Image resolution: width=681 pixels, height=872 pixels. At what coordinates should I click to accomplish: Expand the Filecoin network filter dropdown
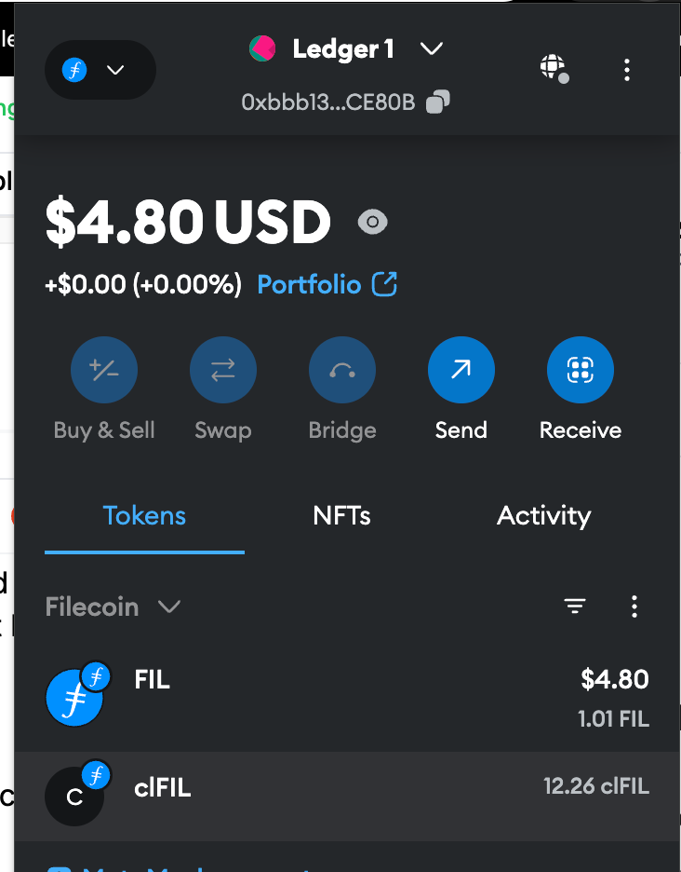[113, 606]
